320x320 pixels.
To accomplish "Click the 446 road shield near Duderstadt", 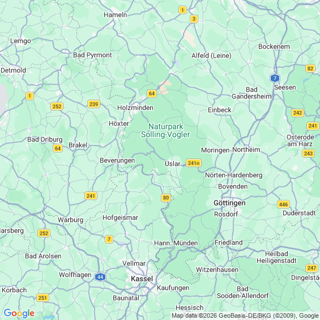I will (284, 204).
